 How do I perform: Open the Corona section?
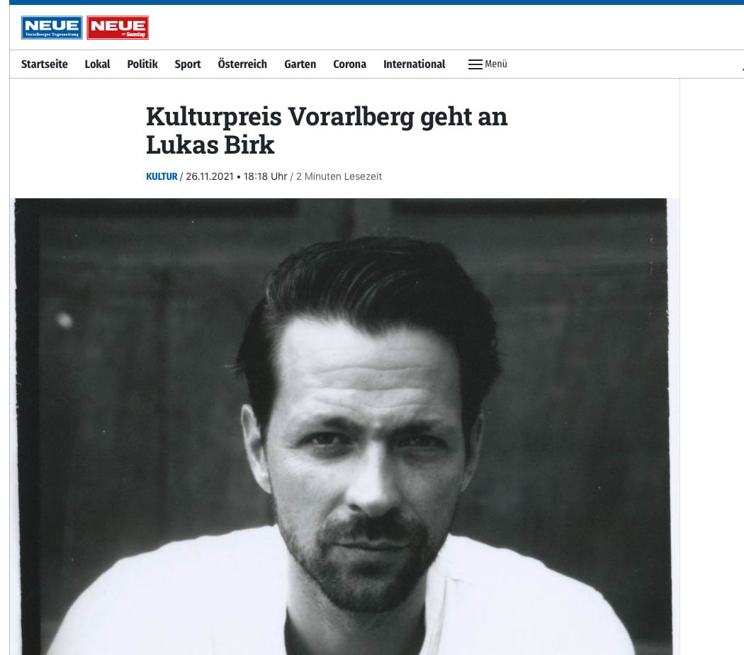click(x=350, y=64)
